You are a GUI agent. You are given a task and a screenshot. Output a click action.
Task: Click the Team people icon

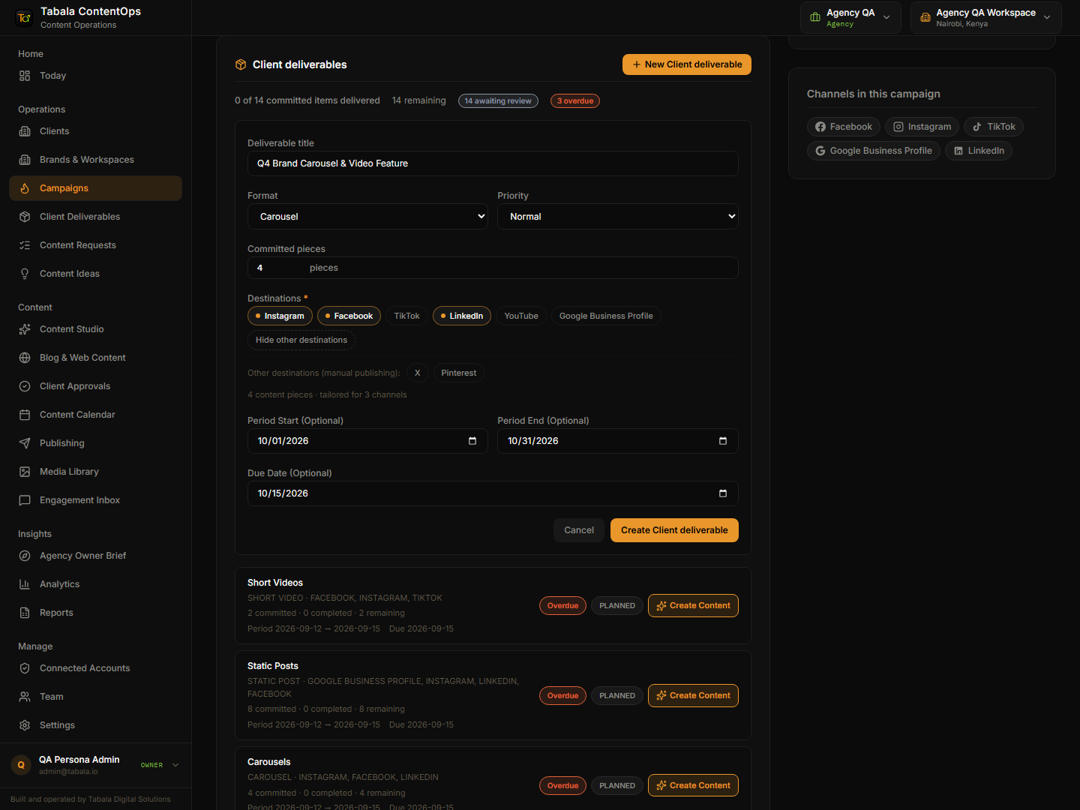click(x=25, y=697)
